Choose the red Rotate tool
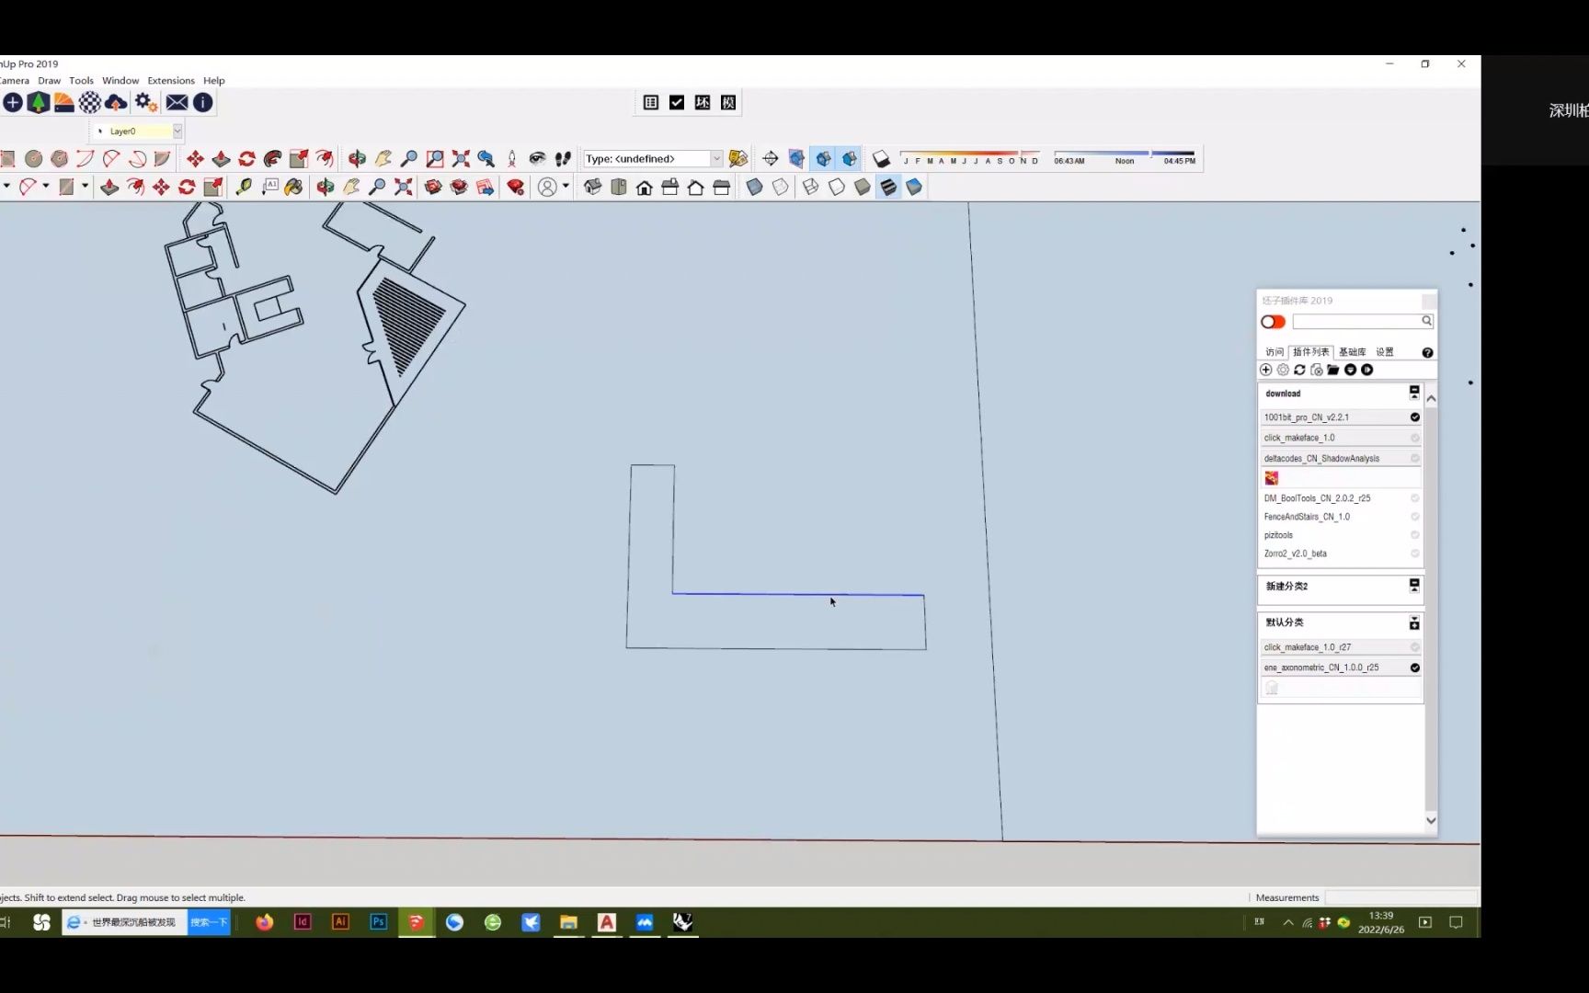 coord(246,159)
